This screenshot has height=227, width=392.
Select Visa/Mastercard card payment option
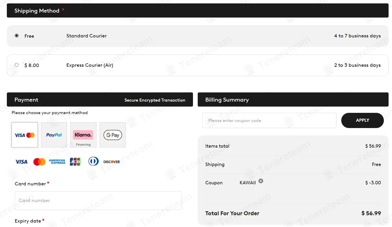(x=25, y=135)
